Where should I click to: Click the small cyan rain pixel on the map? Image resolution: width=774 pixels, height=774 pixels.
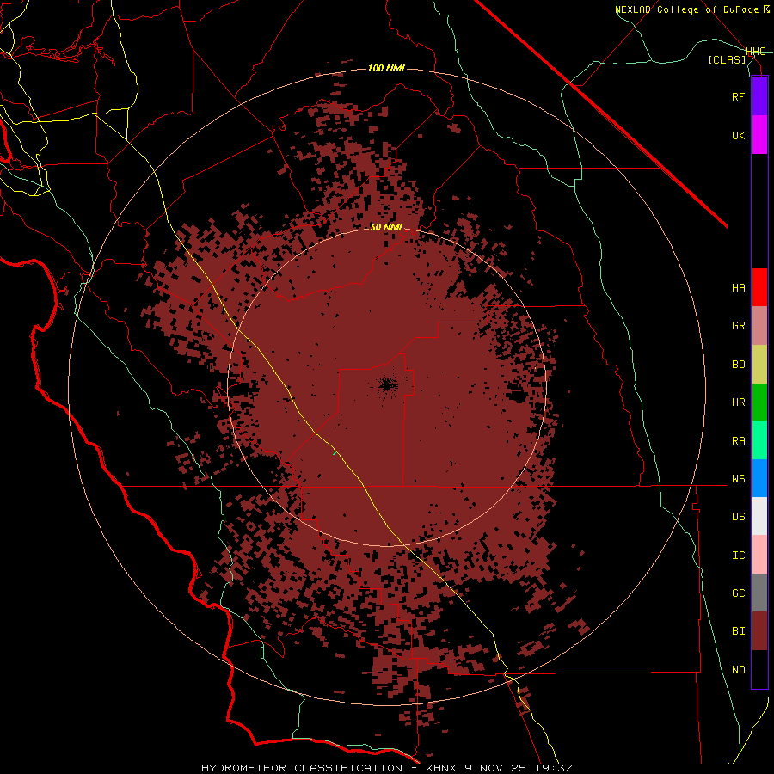coord(335,451)
